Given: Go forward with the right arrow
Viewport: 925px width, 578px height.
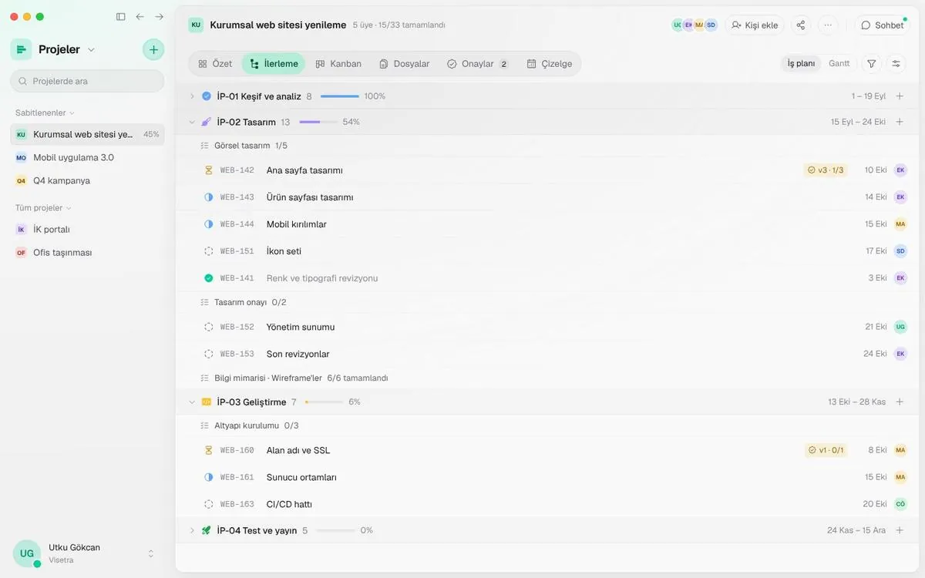Looking at the screenshot, I should click(160, 16).
